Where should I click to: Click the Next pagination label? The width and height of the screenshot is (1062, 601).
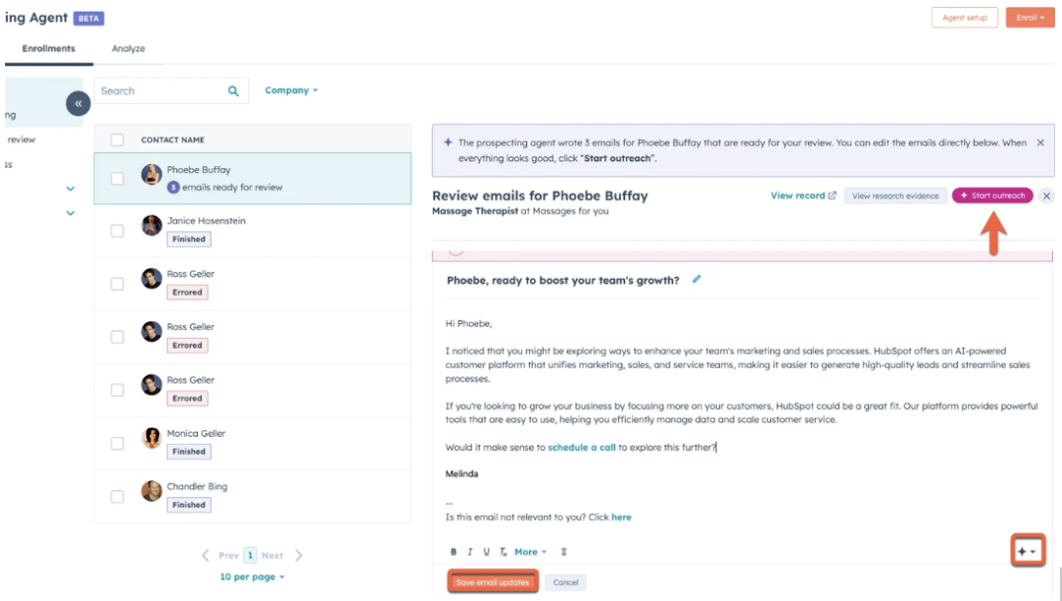pyautogui.click(x=272, y=556)
